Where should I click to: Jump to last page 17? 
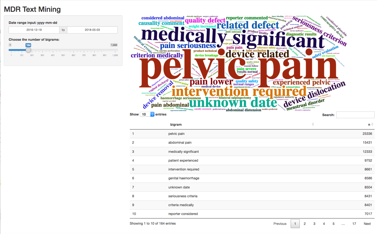click(354, 224)
